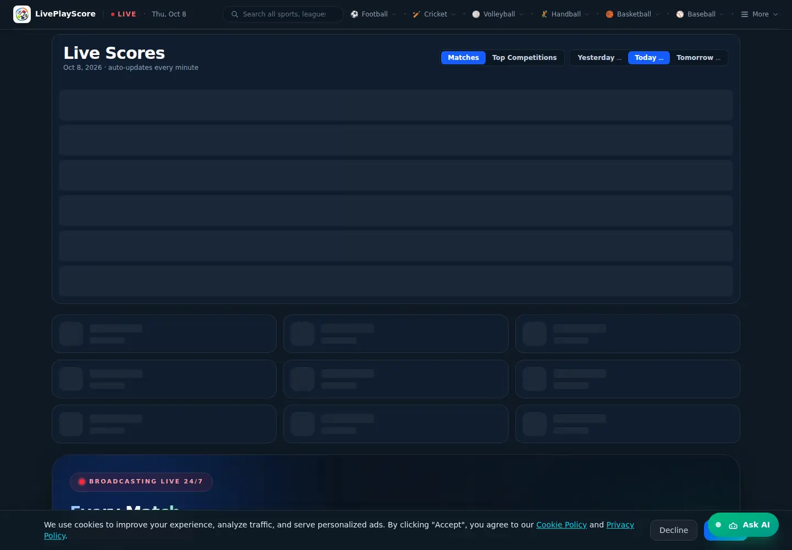The width and height of the screenshot is (792, 550).
Task: Focus the search all sports field
Action: point(283,14)
